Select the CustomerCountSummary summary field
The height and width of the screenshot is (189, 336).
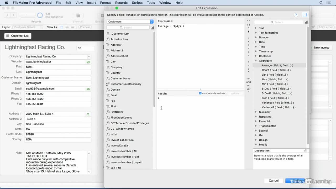(x=126, y=84)
